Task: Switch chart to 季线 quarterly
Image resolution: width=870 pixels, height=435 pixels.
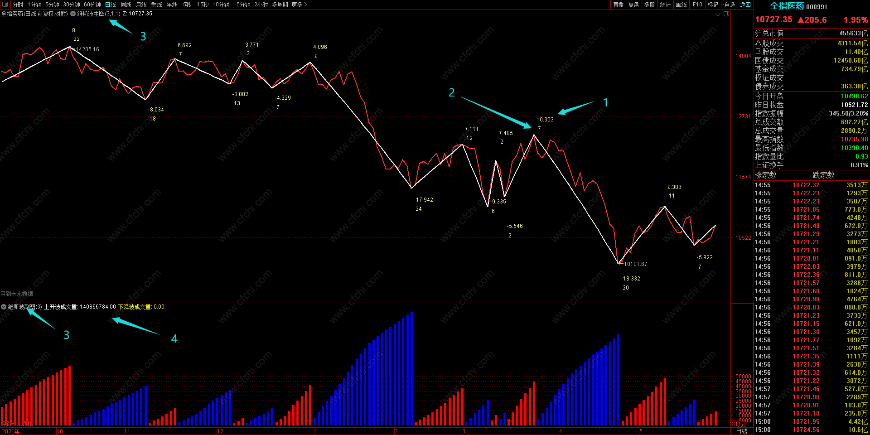Action: pos(157,5)
